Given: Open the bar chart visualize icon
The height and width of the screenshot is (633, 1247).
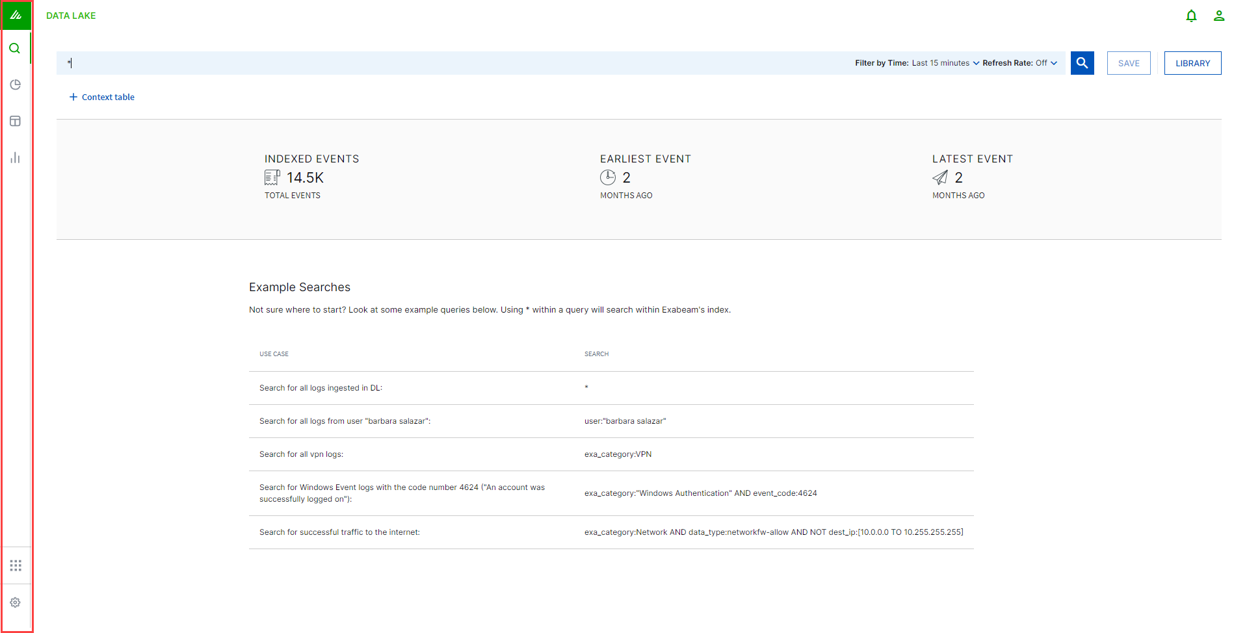Looking at the screenshot, I should click(x=16, y=158).
